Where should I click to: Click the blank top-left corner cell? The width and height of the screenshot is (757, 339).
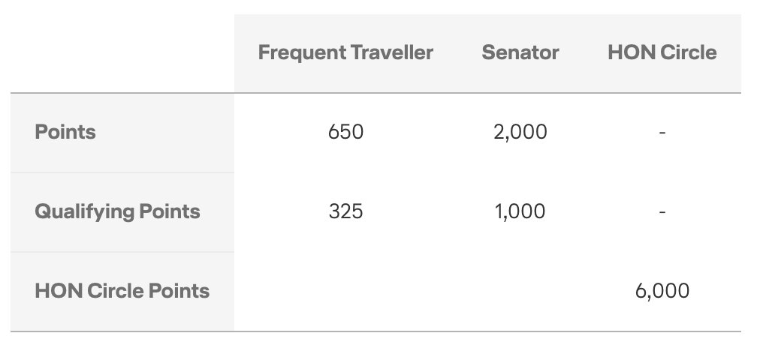pyautogui.click(x=122, y=53)
